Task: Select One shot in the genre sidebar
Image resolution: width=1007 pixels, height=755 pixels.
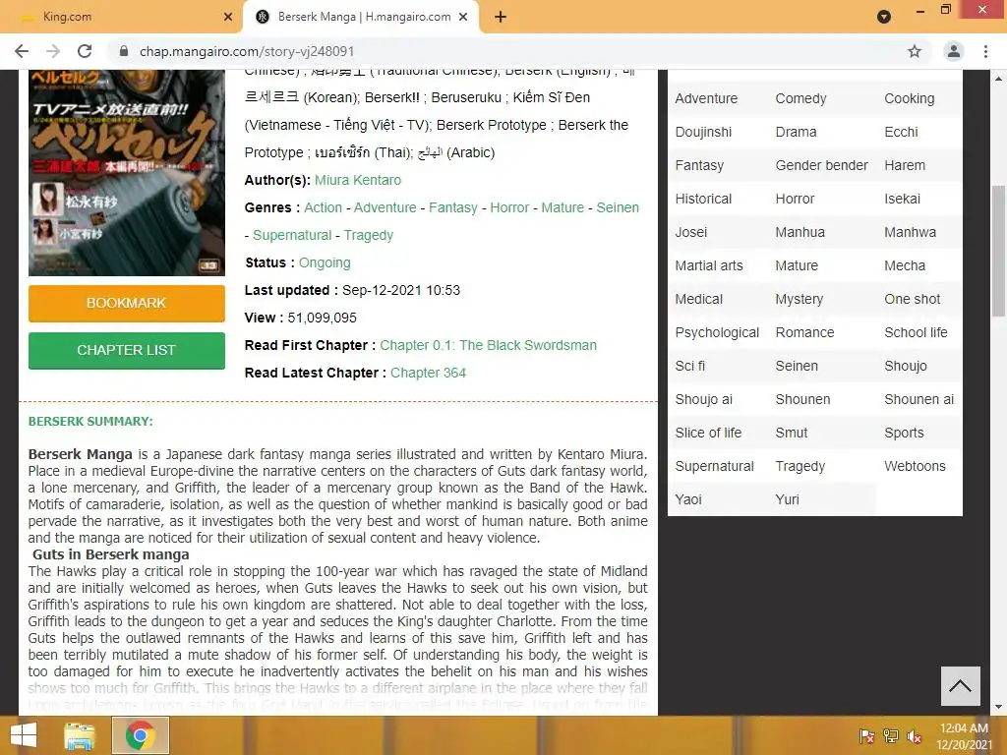Action: tap(912, 299)
